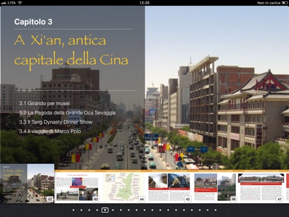This screenshot has height=217, width=289.
Task: Tap the 'Capitolo 3' heading
Action: tap(33, 22)
